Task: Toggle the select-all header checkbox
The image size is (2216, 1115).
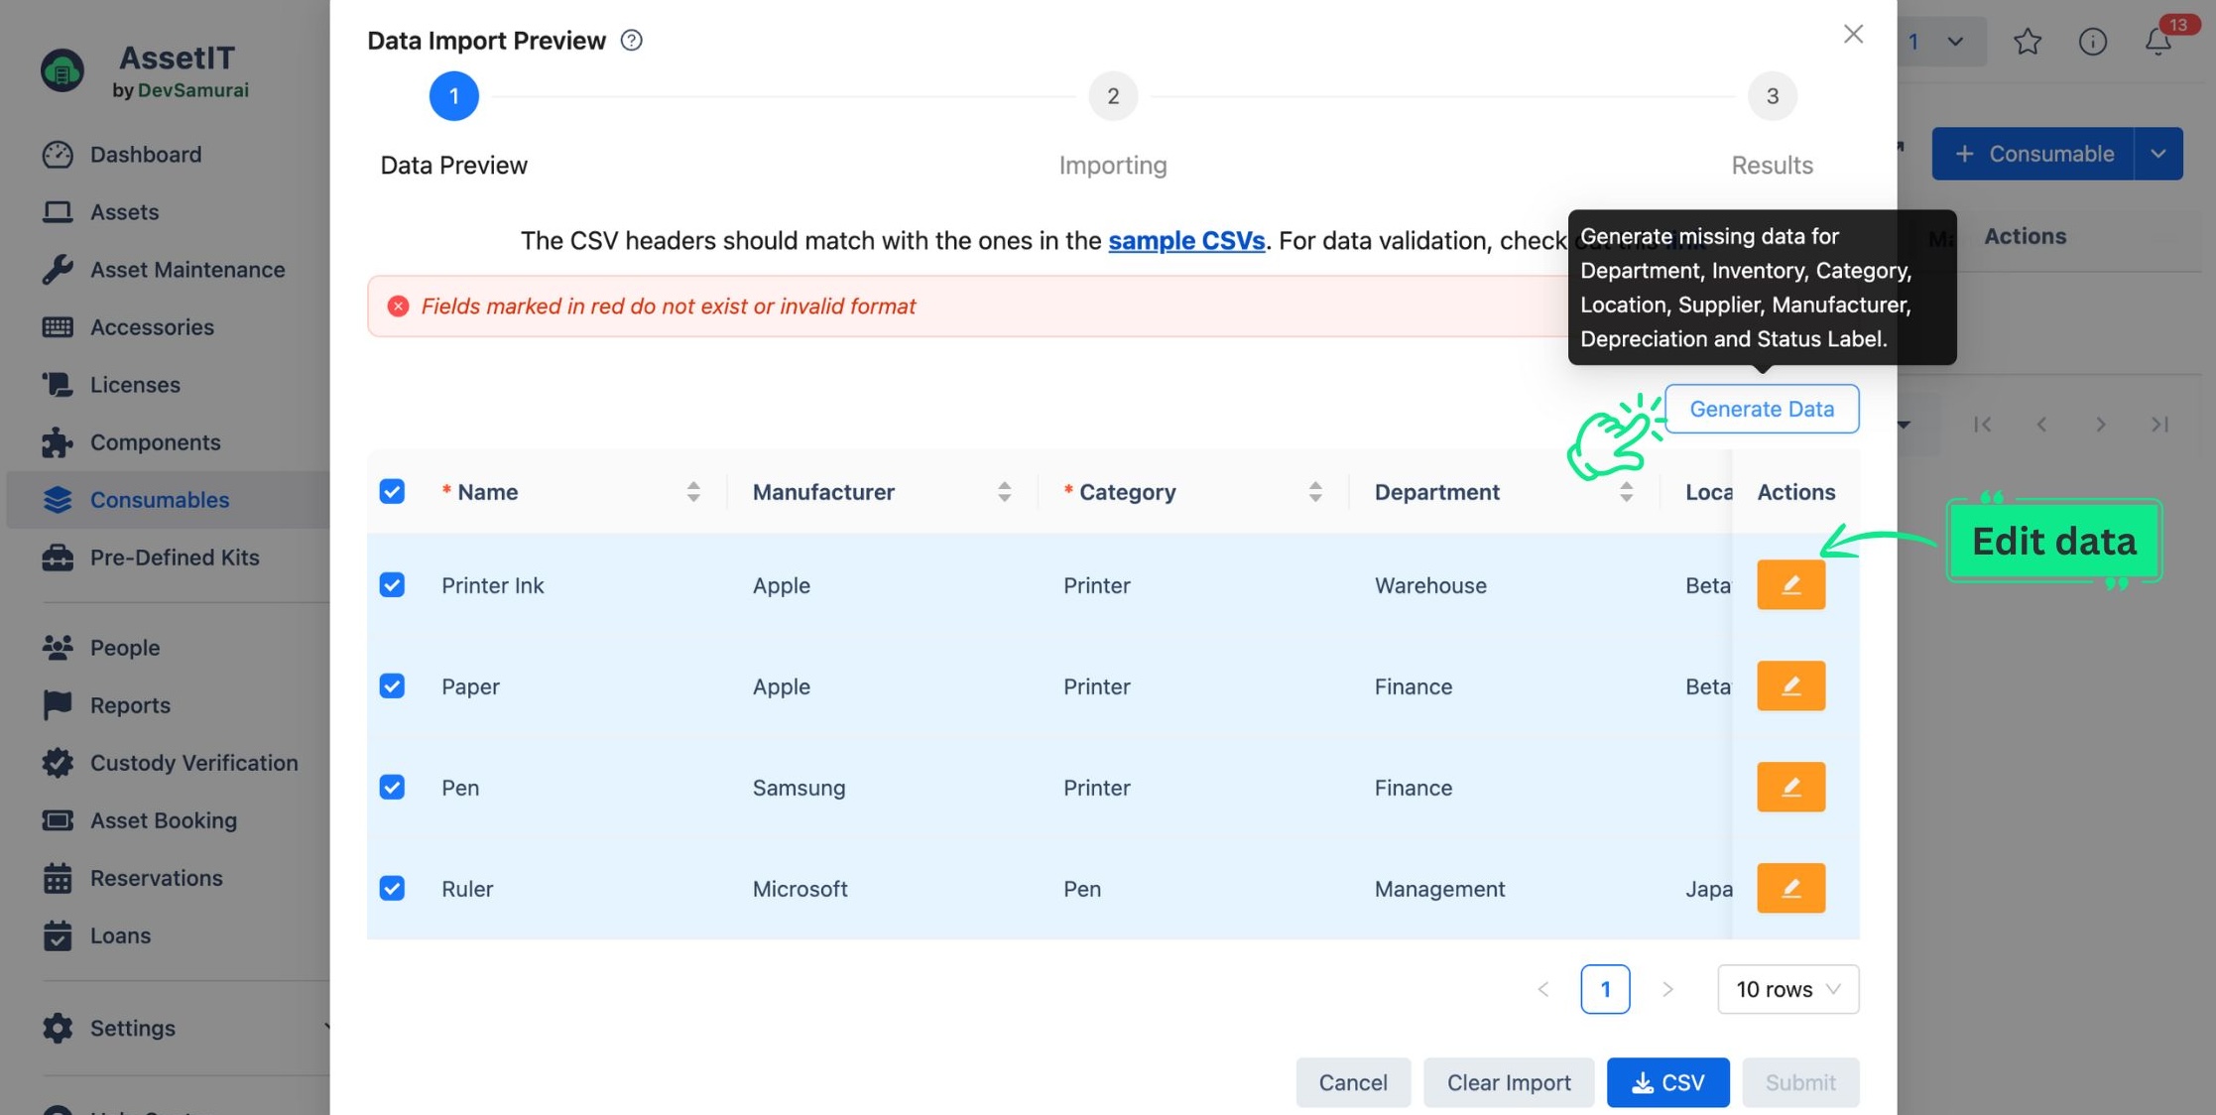Action: pyautogui.click(x=392, y=491)
